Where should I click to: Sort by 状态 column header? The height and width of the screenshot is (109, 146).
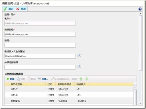tap(50, 84)
